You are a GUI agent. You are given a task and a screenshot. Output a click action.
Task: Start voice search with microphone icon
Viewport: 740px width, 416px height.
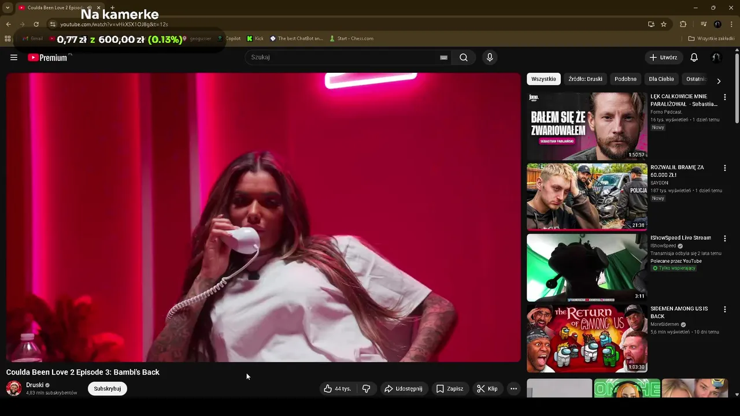pyautogui.click(x=490, y=57)
